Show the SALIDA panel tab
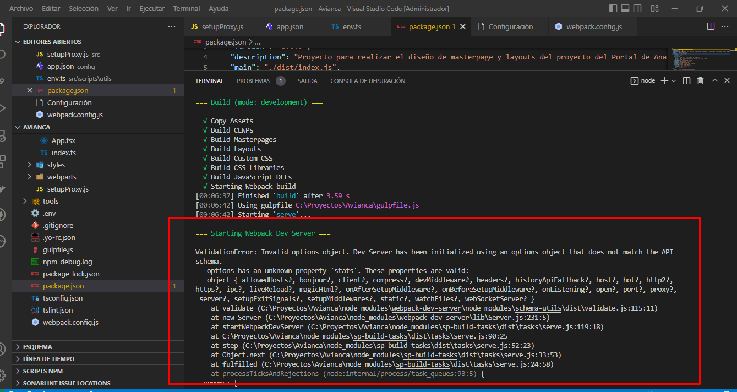This screenshot has height=392, width=737. click(308, 81)
